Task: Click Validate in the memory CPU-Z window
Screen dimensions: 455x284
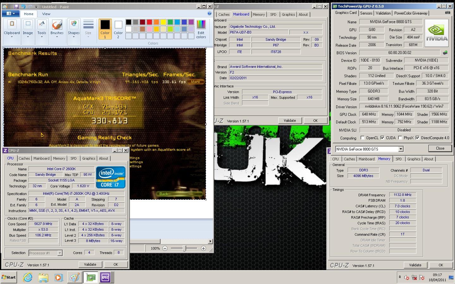Action: click(415, 265)
